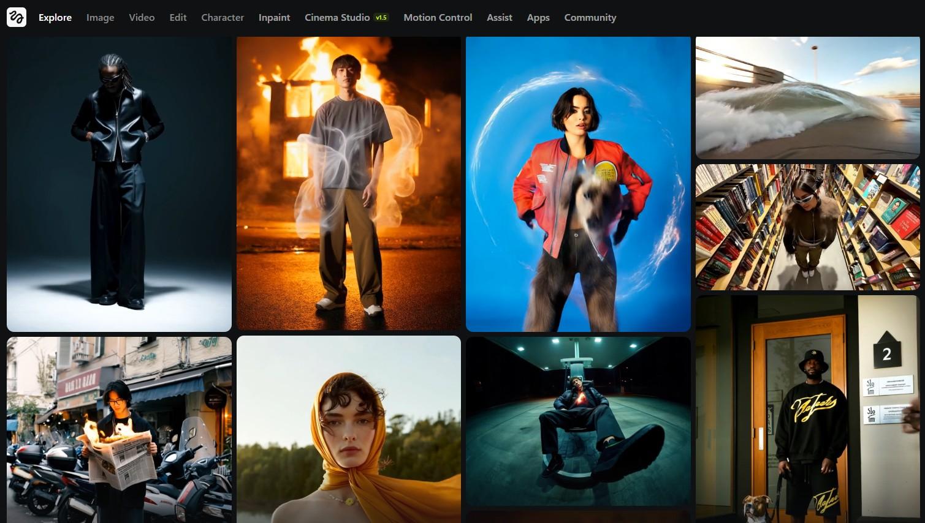Select the burning newspaper street thumbnail

(119, 429)
